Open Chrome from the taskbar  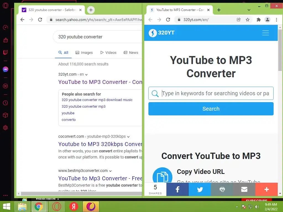(x=39, y=206)
